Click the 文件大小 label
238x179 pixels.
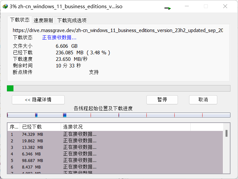[x=23, y=46]
